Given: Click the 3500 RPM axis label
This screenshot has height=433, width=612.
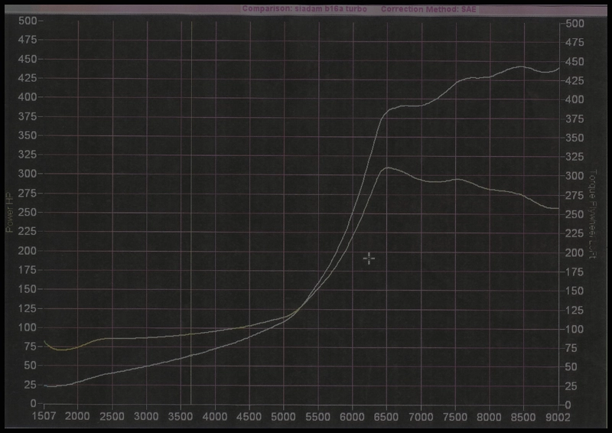Looking at the screenshot, I should coord(181,417).
